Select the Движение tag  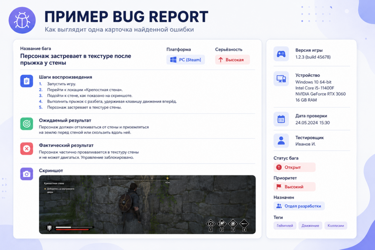[x=310, y=225]
